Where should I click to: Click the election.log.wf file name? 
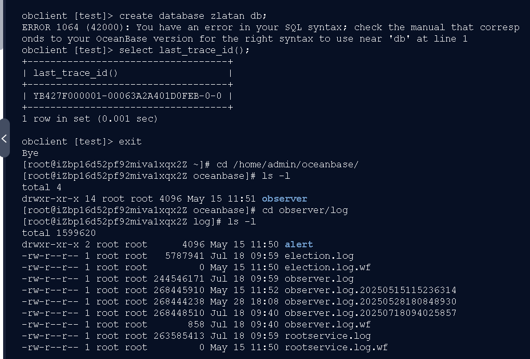[327, 268]
